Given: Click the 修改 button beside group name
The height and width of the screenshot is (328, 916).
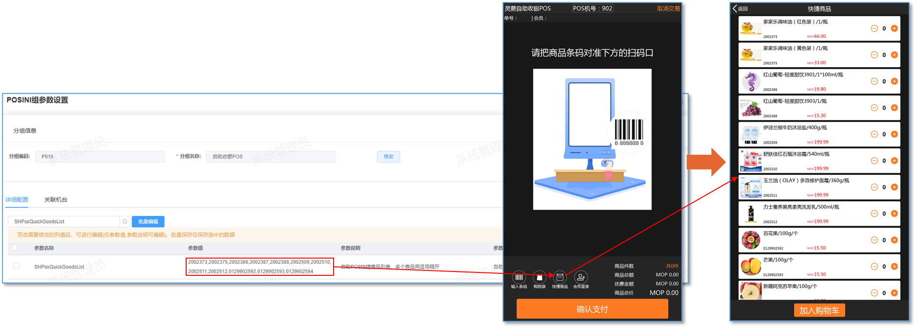Looking at the screenshot, I should click(x=388, y=157).
